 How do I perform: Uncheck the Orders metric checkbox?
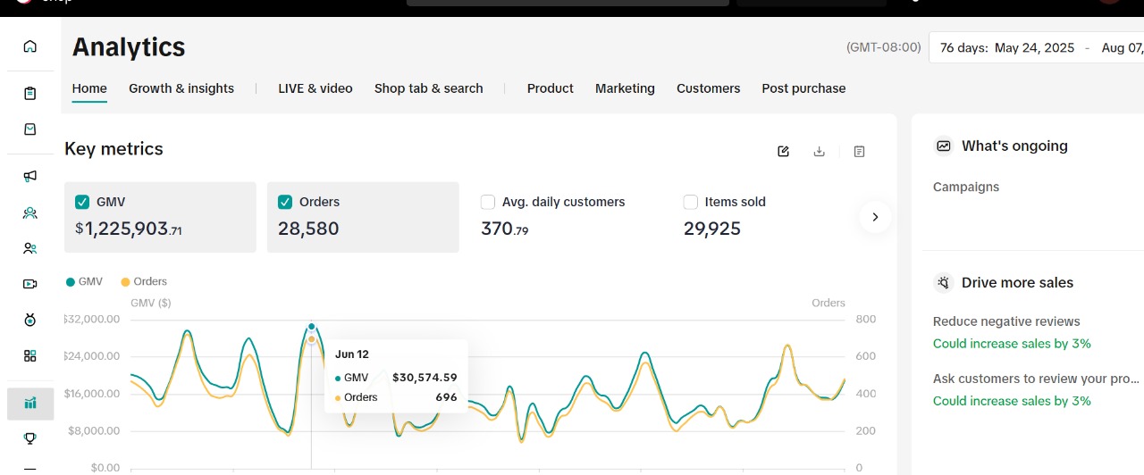pos(285,202)
